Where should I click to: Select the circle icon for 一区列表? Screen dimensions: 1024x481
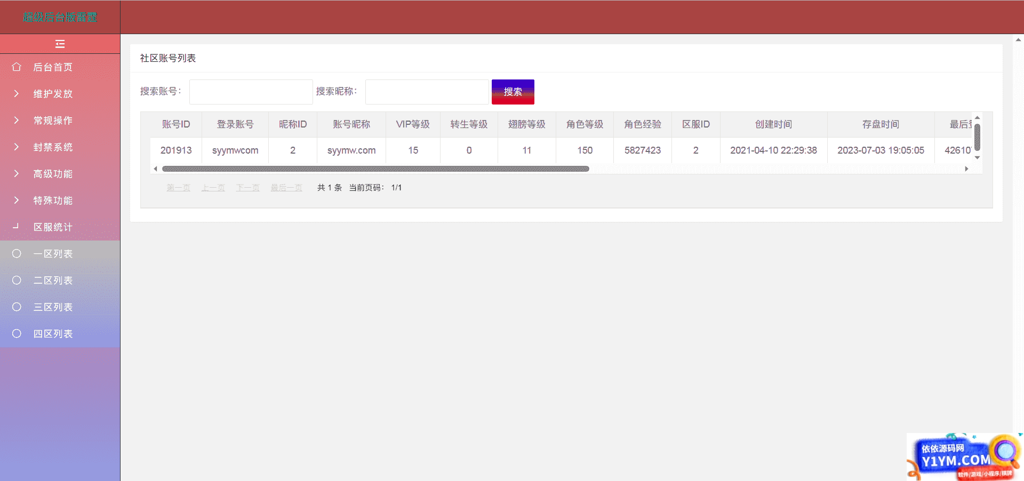17,254
